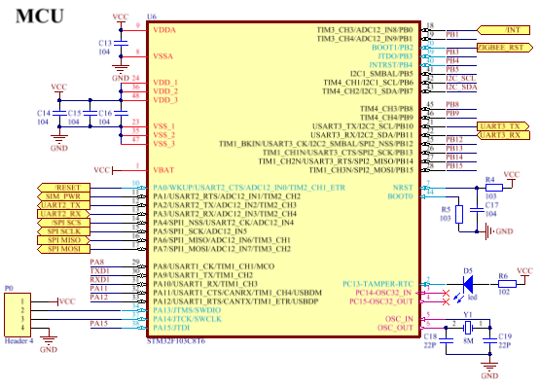539x387 pixels.
Task: Select the MCU title text
Action: click(x=40, y=17)
